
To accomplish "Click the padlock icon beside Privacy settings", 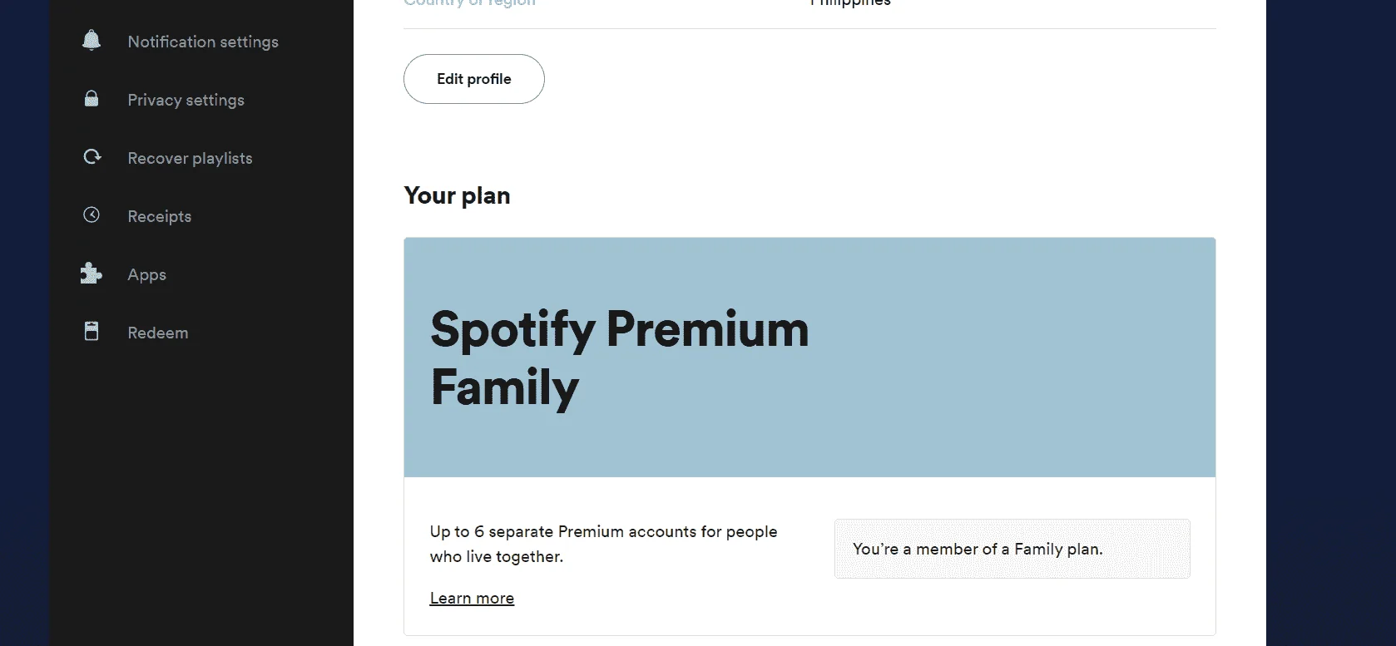I will click(92, 99).
